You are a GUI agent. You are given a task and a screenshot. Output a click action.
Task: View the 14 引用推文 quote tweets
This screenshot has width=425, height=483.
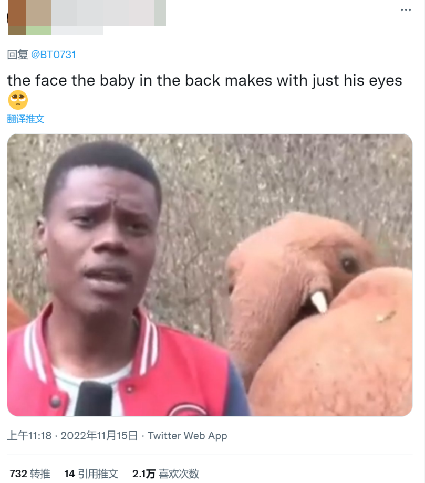coord(91,474)
